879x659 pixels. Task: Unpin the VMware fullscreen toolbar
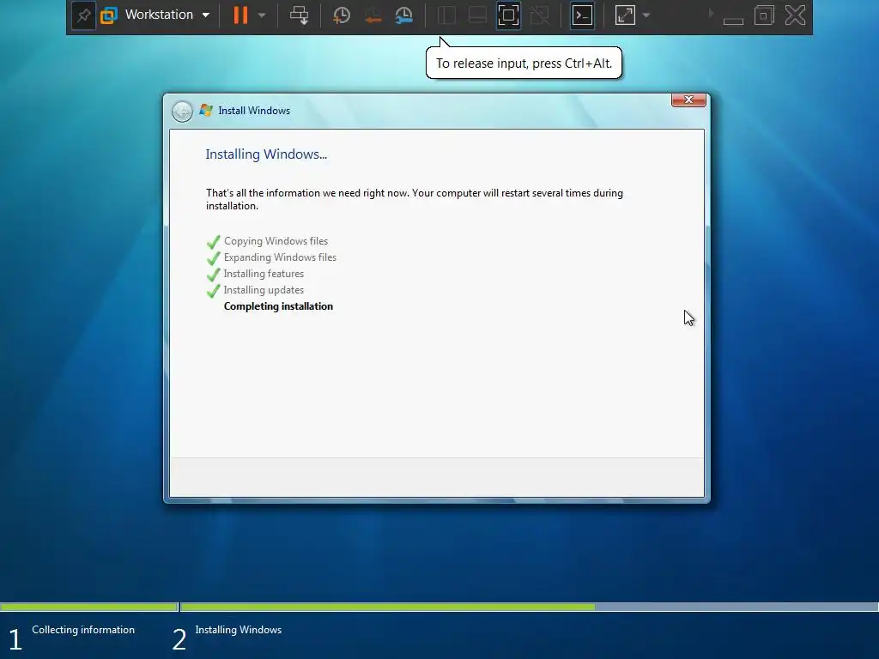click(83, 15)
